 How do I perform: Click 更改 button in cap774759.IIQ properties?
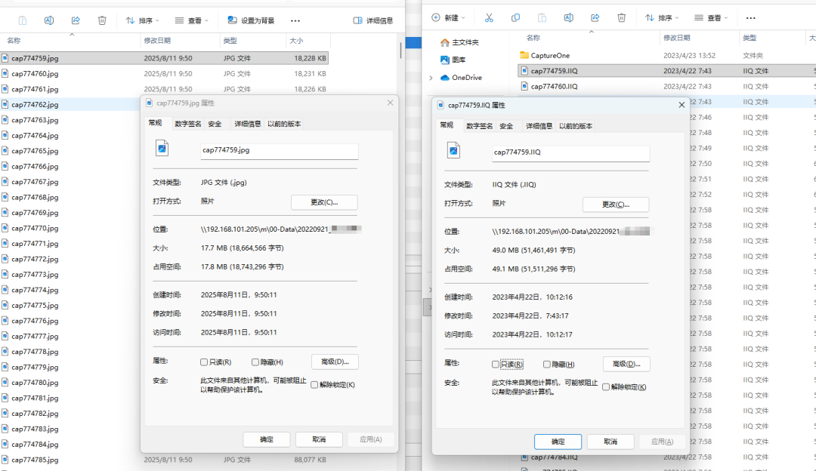point(615,205)
